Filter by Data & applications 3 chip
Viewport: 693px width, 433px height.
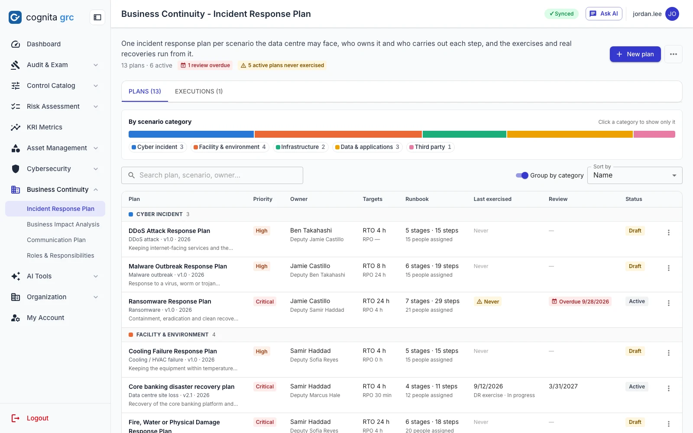(367, 147)
